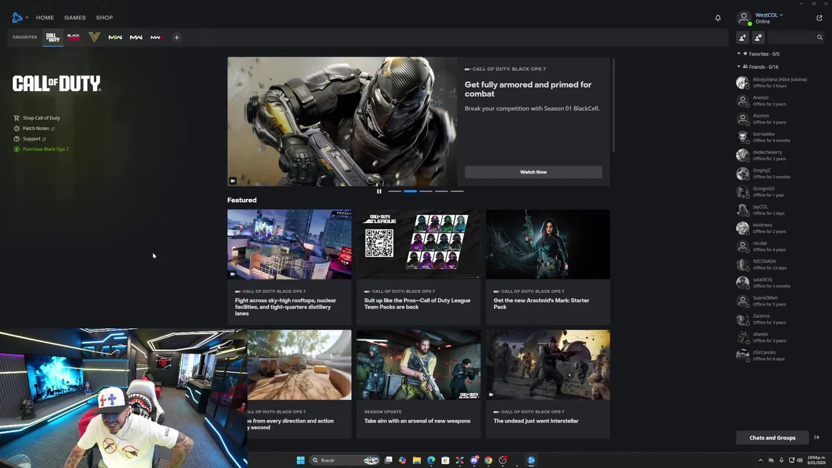Select friend kindness
Image resolution: width=832 pixels, height=468 pixels.
tap(779, 228)
